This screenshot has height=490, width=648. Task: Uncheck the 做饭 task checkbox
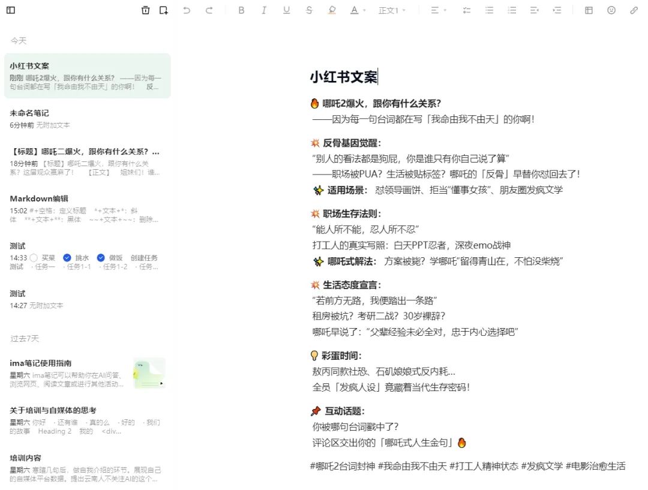coord(101,258)
